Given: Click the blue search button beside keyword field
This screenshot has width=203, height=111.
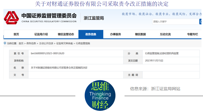Looking at the screenshot, I should 200,22.
